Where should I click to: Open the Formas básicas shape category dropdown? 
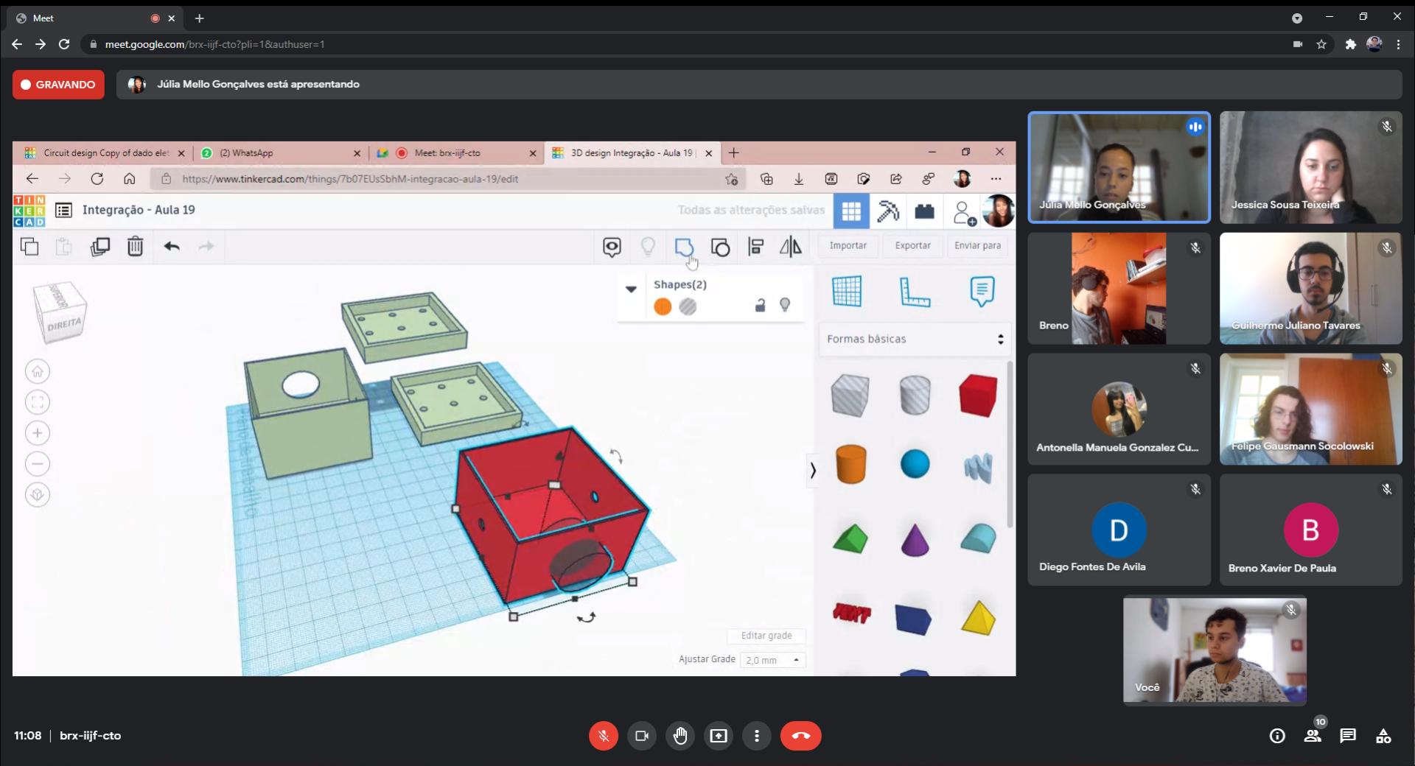pyautogui.click(x=915, y=339)
